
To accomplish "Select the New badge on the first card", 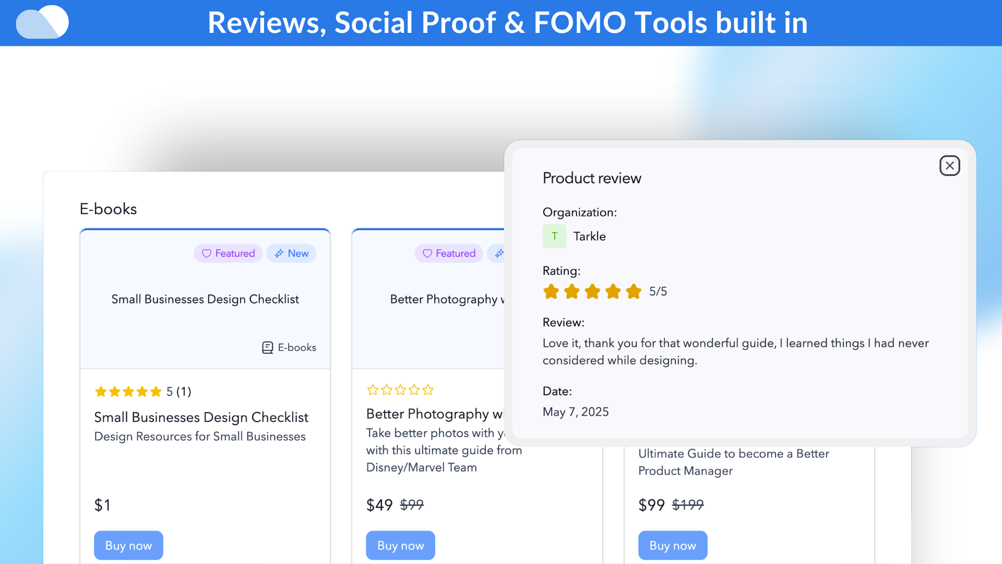I will click(291, 253).
